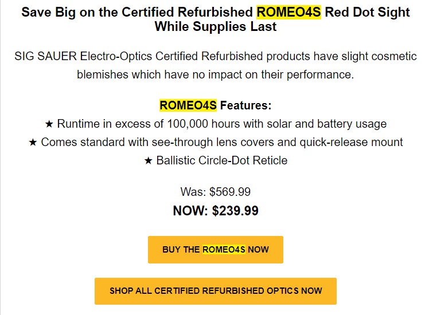
Task: Click the blemishes no impact sentence line
Action: coord(215,74)
